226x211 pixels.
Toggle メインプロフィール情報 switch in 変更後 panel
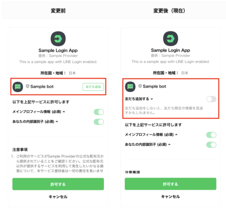(x=211, y=135)
